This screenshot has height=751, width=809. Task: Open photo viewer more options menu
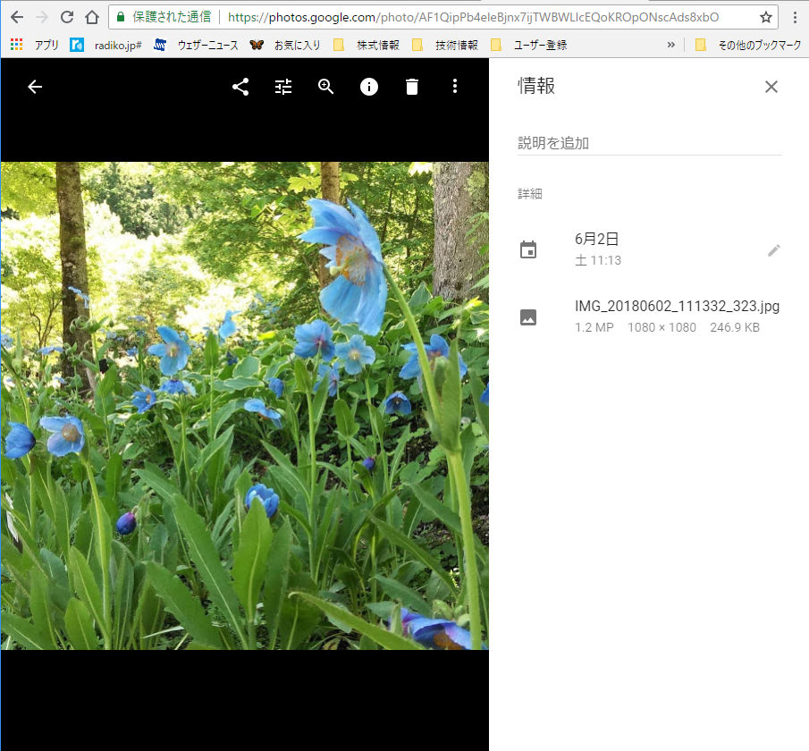point(455,87)
